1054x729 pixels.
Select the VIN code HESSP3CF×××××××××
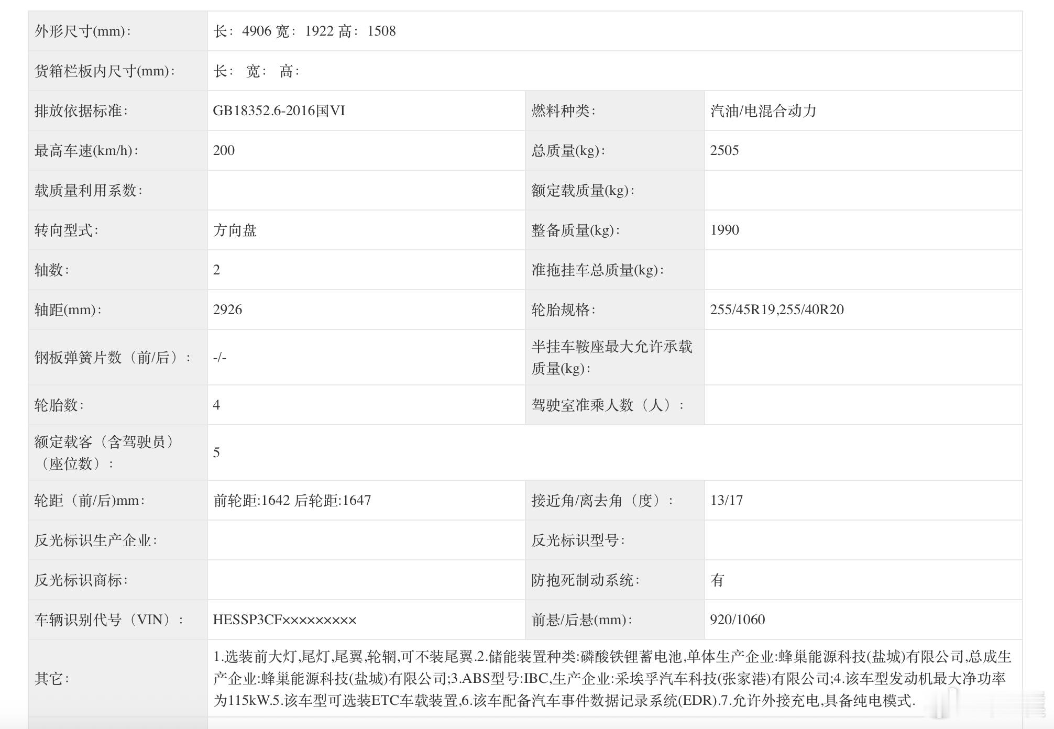point(284,620)
